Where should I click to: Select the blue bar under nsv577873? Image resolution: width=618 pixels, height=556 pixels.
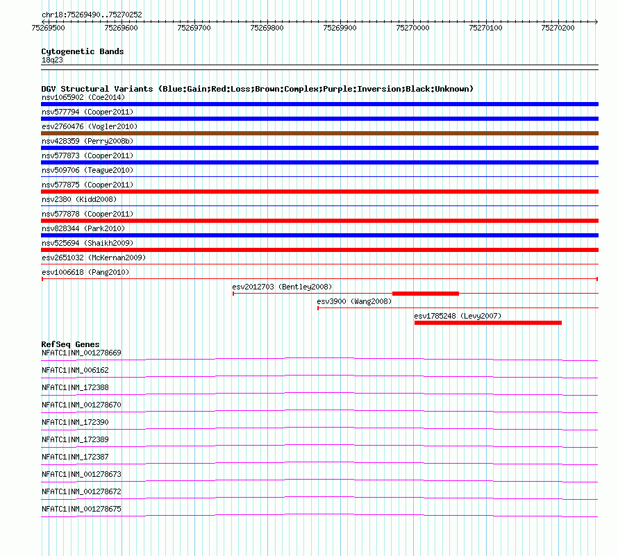(x=319, y=162)
